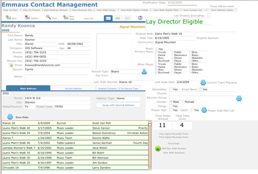The height and width of the screenshot is (174, 258).
Task: Click View Contact List menu link
Action: point(192,10)
